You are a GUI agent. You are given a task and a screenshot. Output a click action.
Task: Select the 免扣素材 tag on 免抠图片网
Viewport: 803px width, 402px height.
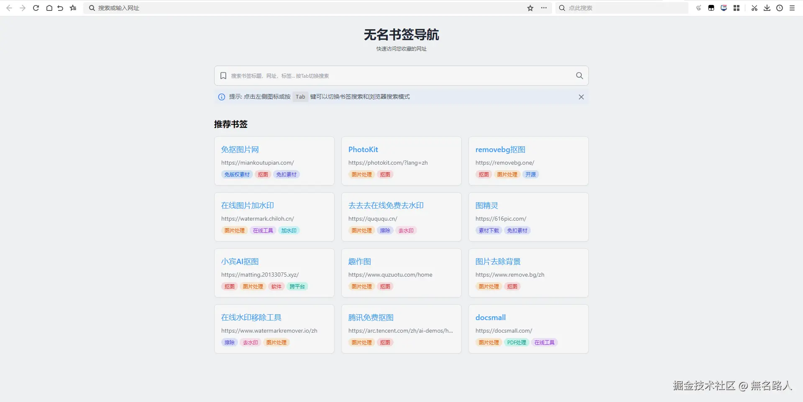tap(286, 175)
